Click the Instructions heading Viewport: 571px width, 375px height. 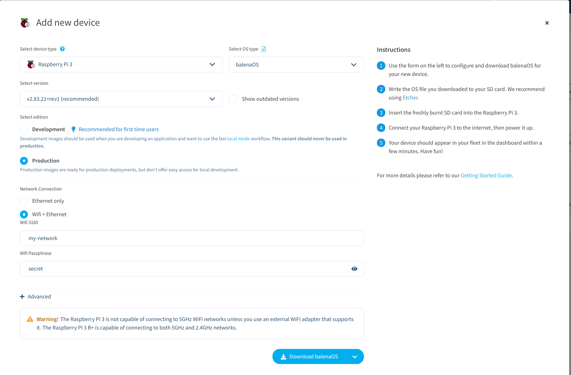(x=393, y=50)
